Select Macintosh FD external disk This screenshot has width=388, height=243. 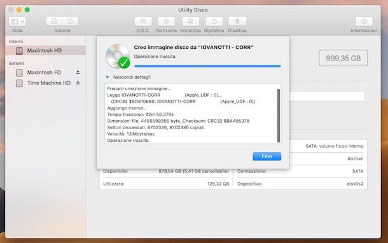click(44, 73)
